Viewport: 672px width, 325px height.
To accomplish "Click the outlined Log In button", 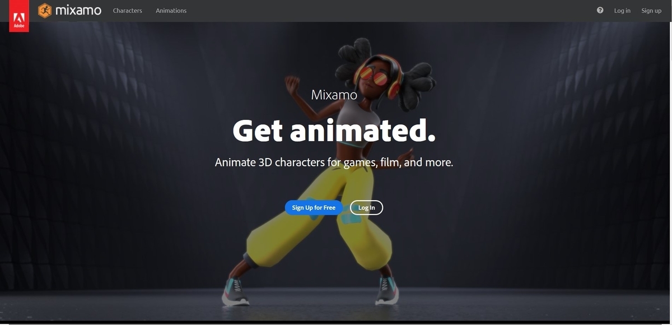I will 367,207.
